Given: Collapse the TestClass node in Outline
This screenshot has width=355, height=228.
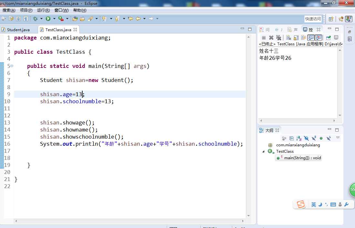Looking at the screenshot, I should 263,151.
